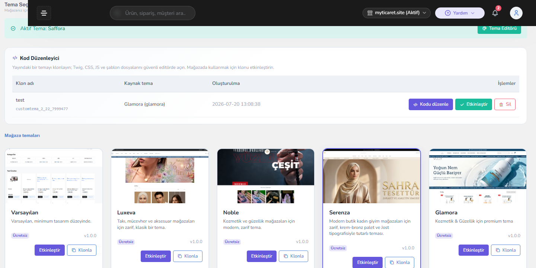Click the Ücretsiz badge on Glamora card
Viewport: 536px width, 268px height.
click(444, 236)
